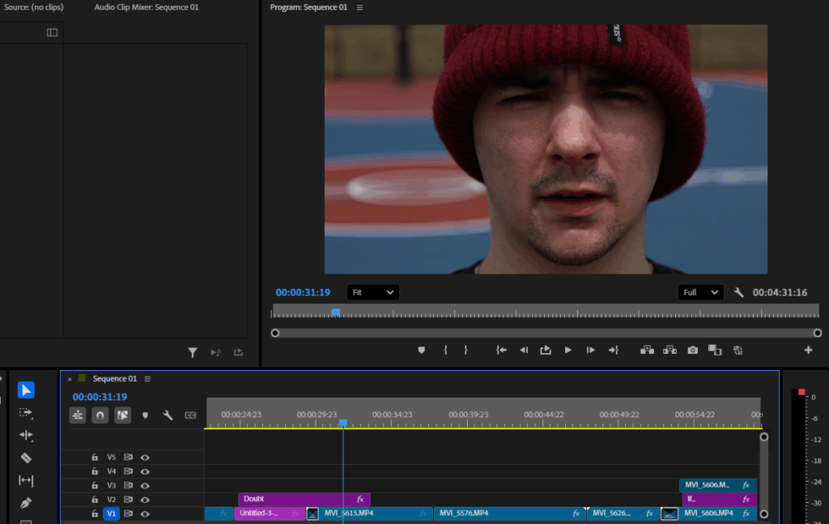Image resolution: width=829 pixels, height=524 pixels.
Task: Click the Export Frame camera icon
Action: coord(692,350)
